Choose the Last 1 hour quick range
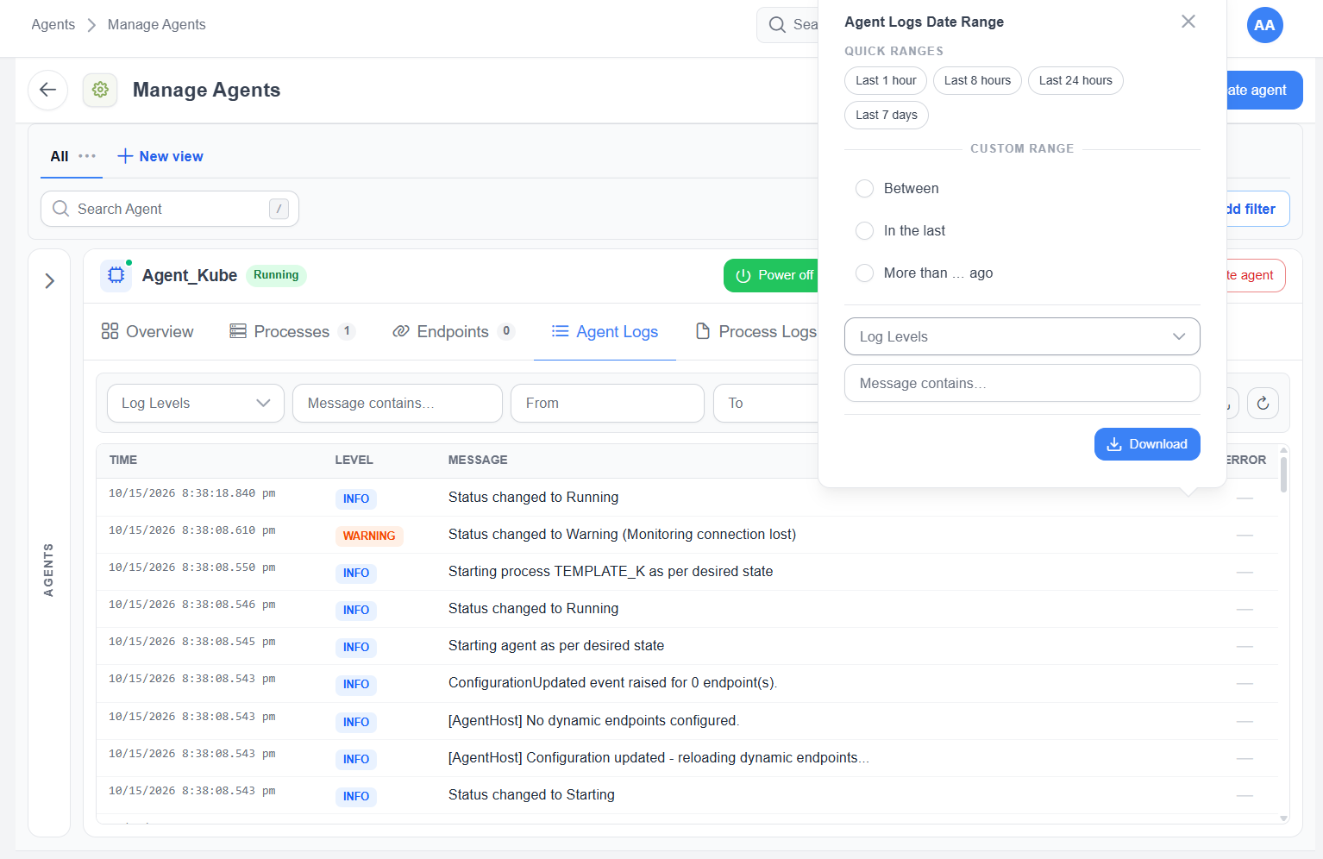1323x859 pixels. 886,80
